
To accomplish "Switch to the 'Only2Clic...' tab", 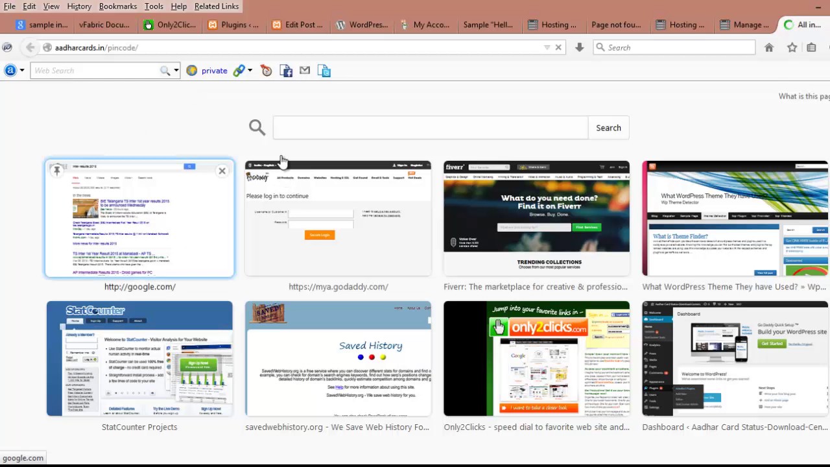I will [x=170, y=25].
